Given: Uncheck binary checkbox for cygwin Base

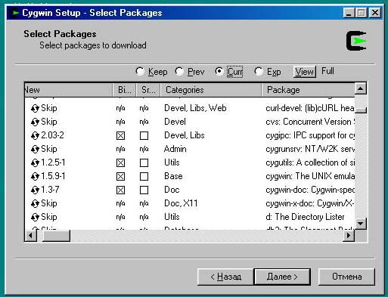Looking at the screenshot, I should click(x=120, y=177).
